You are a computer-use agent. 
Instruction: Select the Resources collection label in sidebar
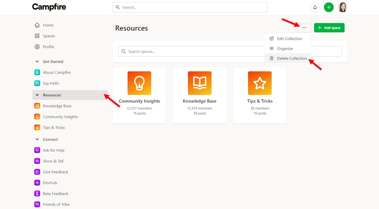point(52,95)
